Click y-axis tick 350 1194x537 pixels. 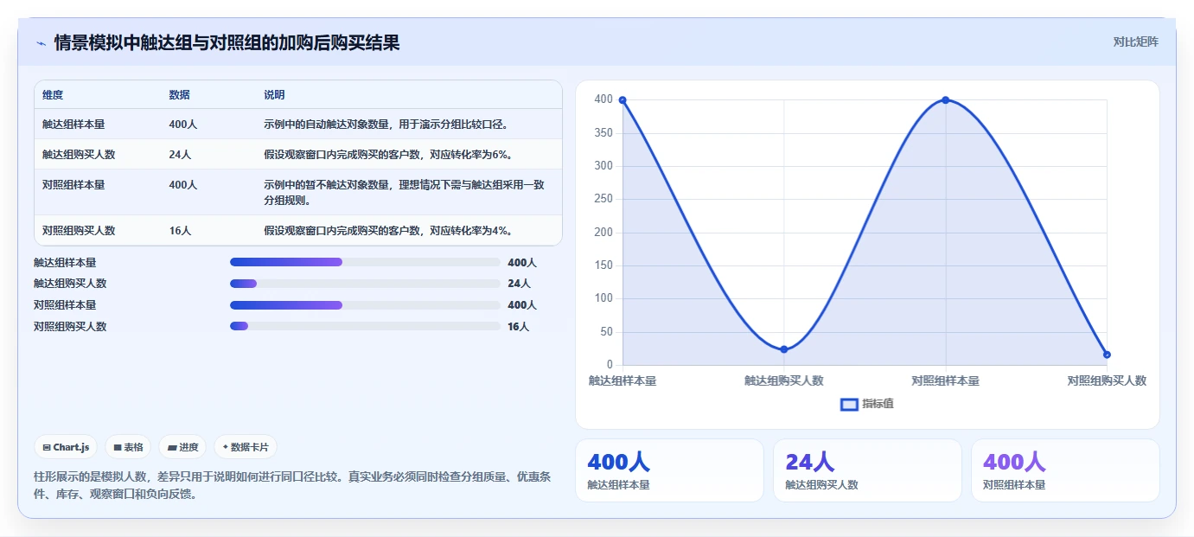tap(603, 133)
